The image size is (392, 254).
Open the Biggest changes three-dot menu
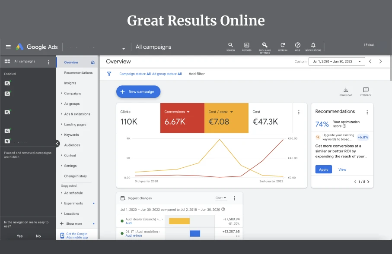[x=234, y=198]
